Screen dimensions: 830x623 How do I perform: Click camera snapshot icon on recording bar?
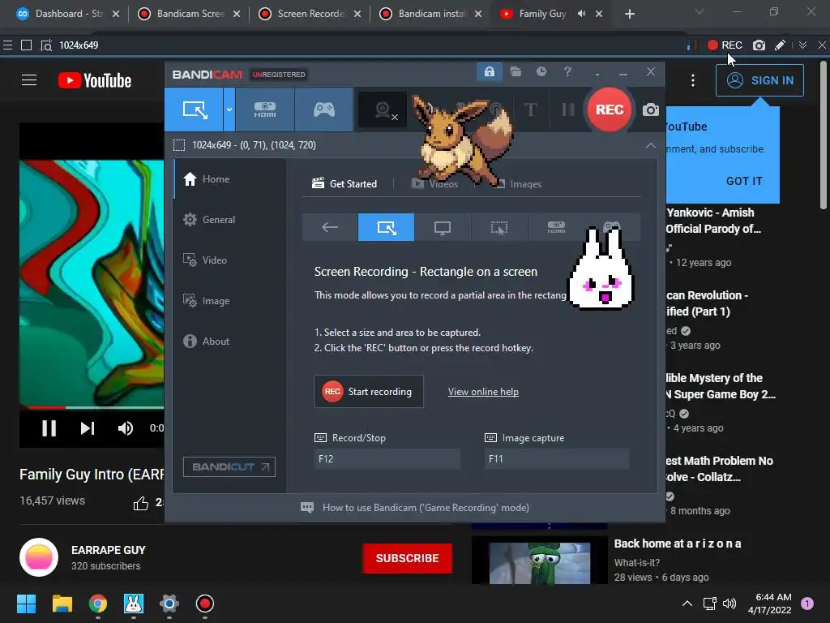759,45
